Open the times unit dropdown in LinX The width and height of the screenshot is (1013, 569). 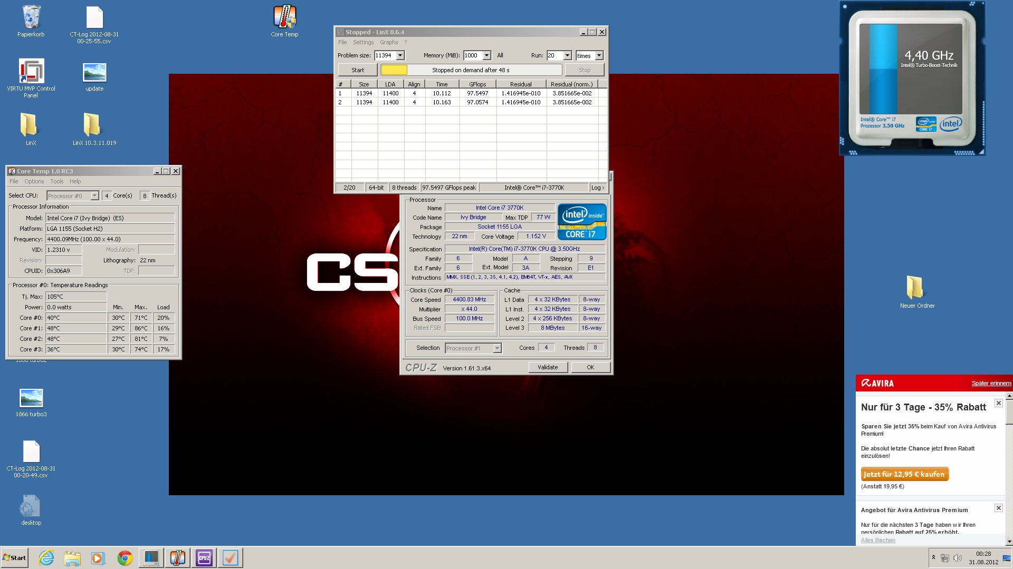(x=599, y=55)
